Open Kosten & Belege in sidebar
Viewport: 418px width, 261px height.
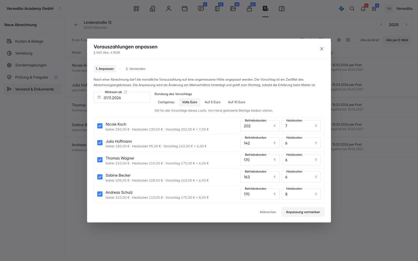coord(33,41)
